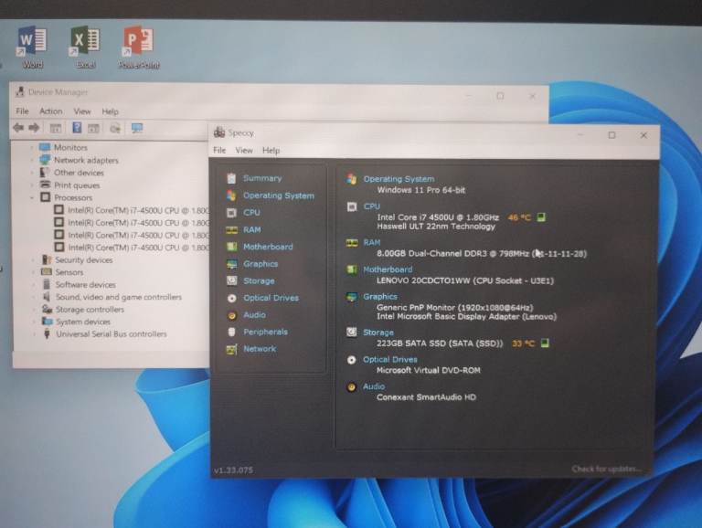Open the Action menu in Device Manager
Image resolution: width=702 pixels, height=528 pixels.
point(51,111)
